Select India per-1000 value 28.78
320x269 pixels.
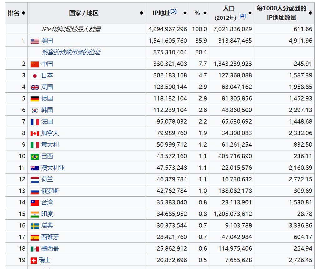point(305,214)
